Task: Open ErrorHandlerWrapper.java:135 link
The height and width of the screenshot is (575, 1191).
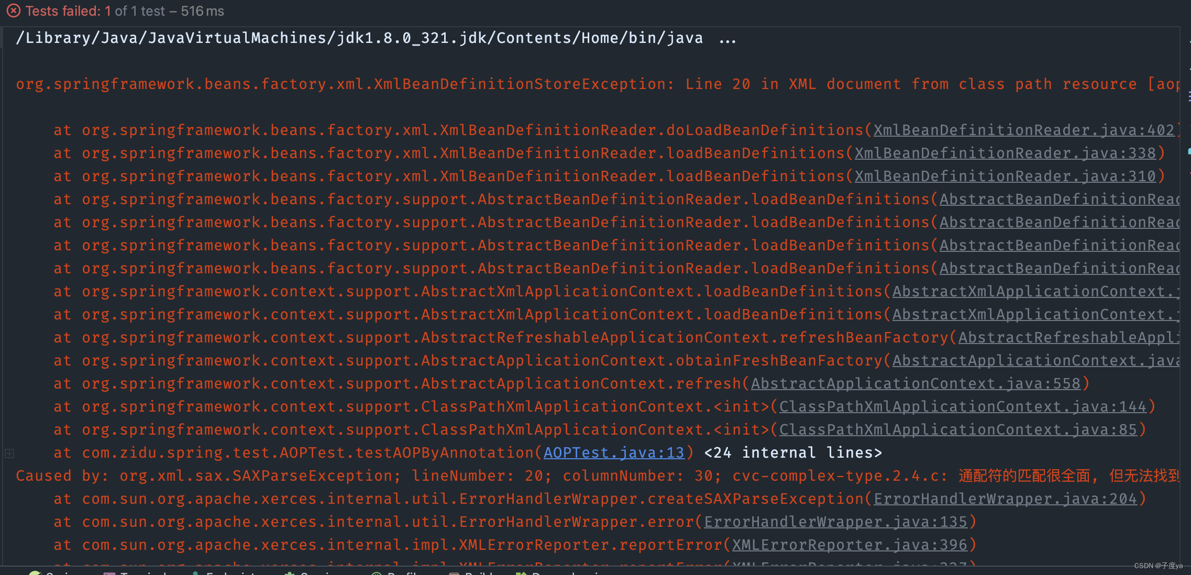Action: coord(836,521)
